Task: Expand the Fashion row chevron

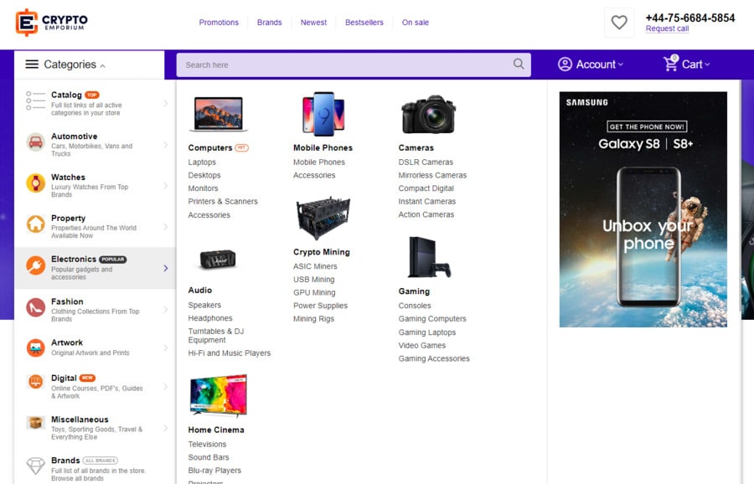Action: (x=165, y=310)
